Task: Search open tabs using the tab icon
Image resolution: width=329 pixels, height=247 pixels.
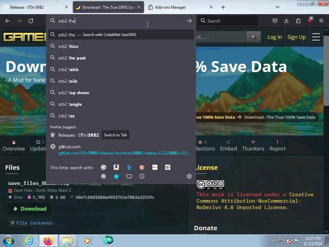Action: coord(129,176)
